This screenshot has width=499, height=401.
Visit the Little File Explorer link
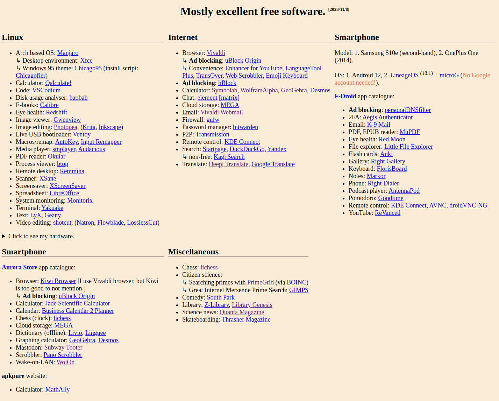click(x=408, y=147)
